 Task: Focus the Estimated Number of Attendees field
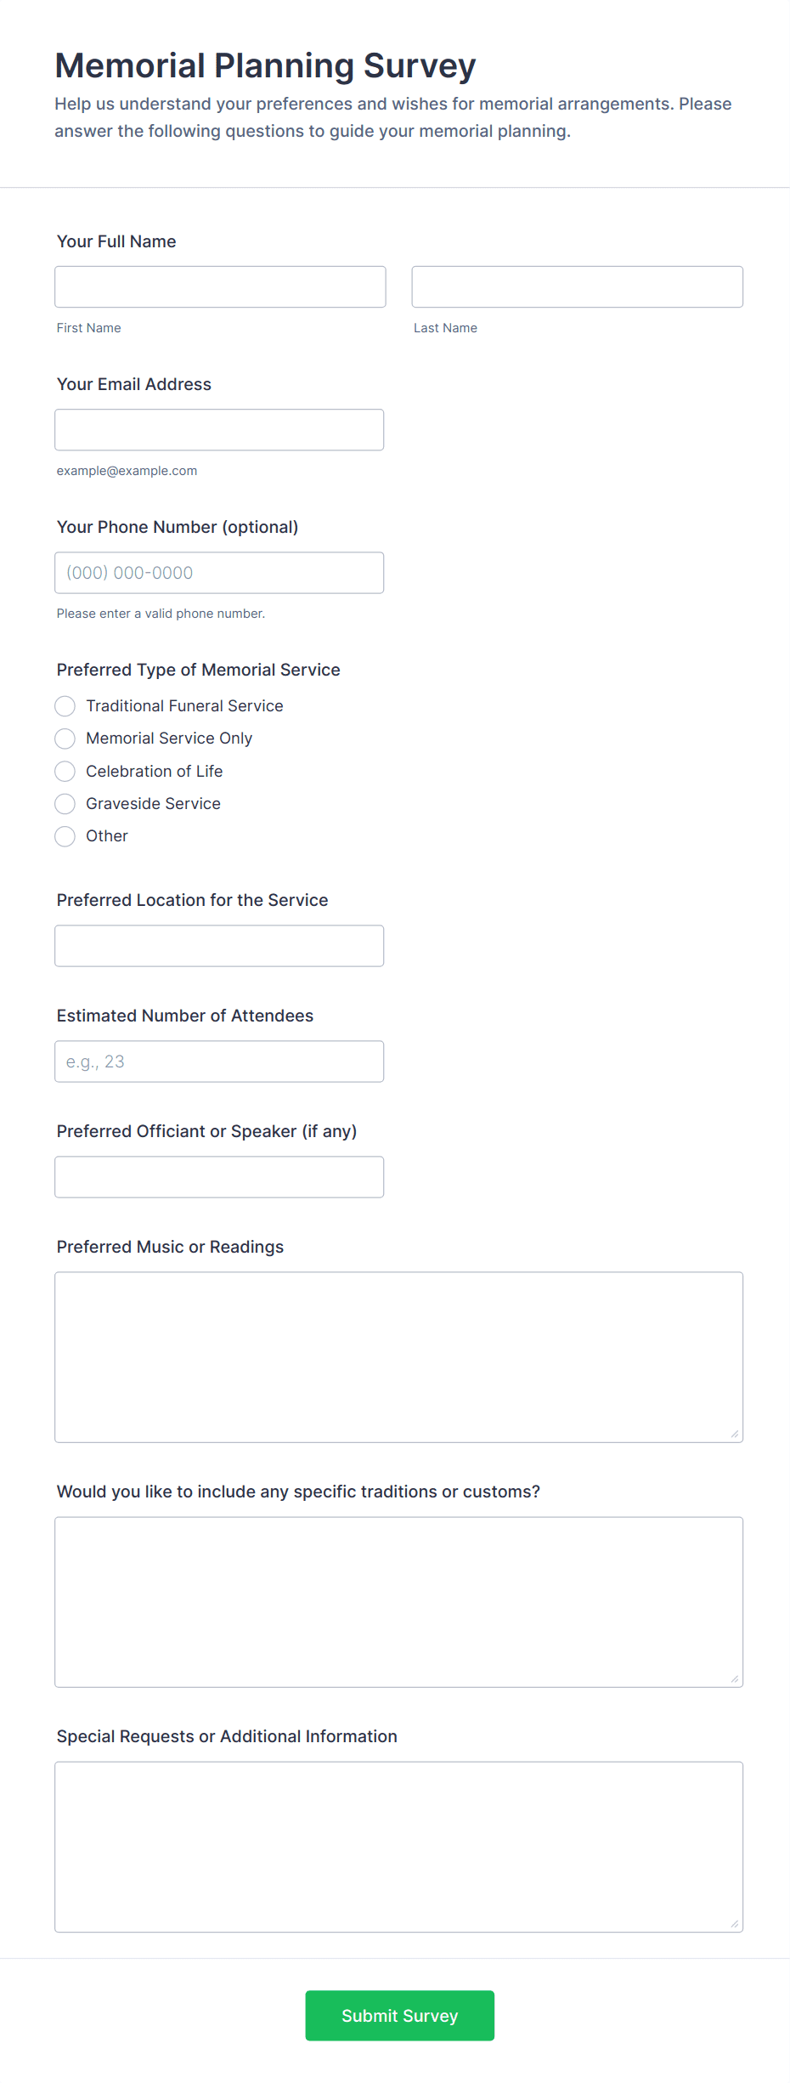(219, 1061)
